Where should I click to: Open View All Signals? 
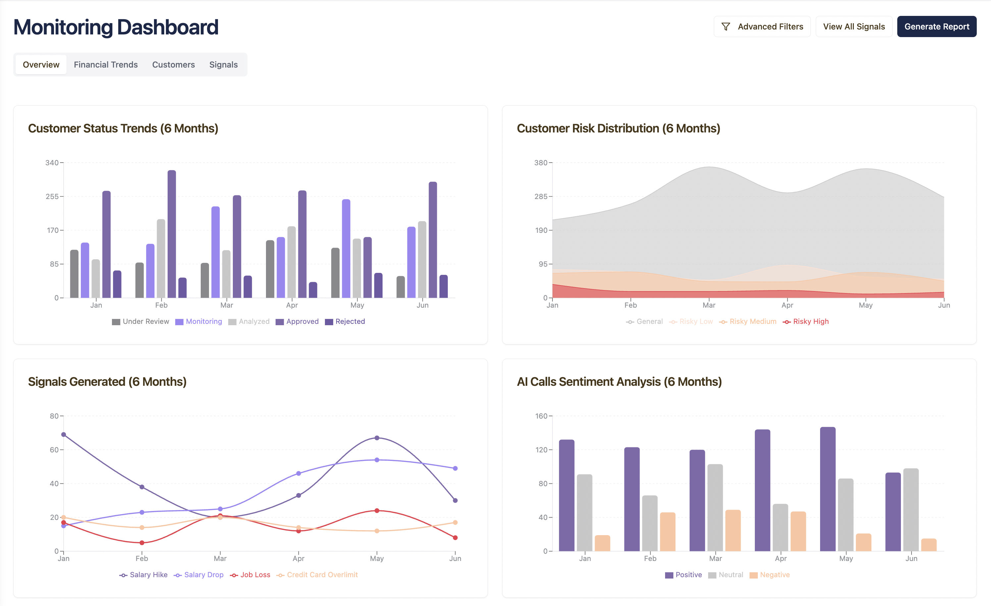coord(854,26)
